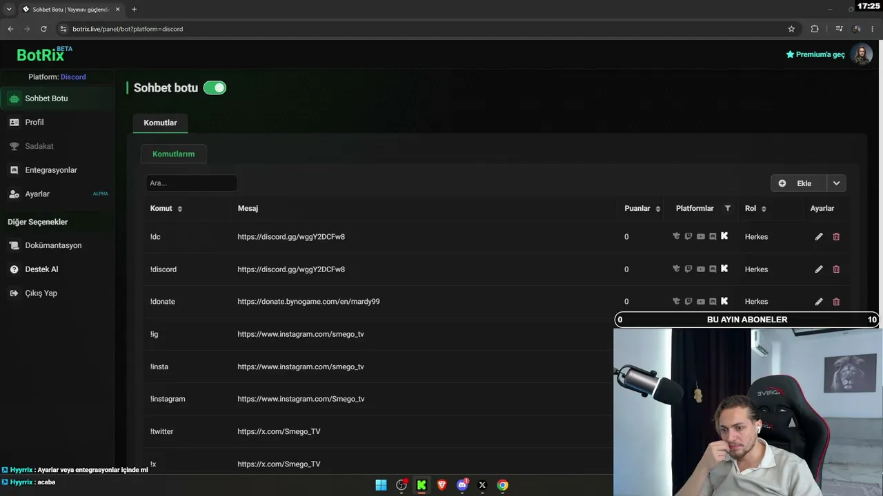
Task: Open the pencil editor for the !discord command
Action: coord(819,269)
